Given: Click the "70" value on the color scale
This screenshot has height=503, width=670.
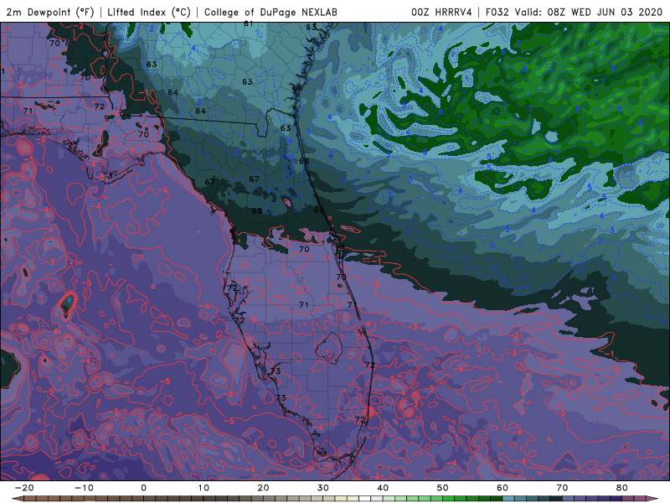Looking at the screenshot, I should coord(562,488).
